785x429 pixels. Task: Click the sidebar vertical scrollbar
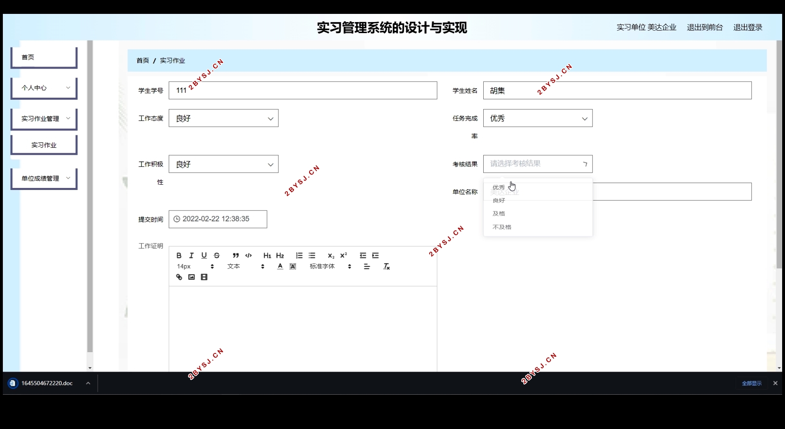90,196
